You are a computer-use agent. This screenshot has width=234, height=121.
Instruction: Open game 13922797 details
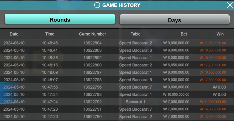tap(117, 72)
